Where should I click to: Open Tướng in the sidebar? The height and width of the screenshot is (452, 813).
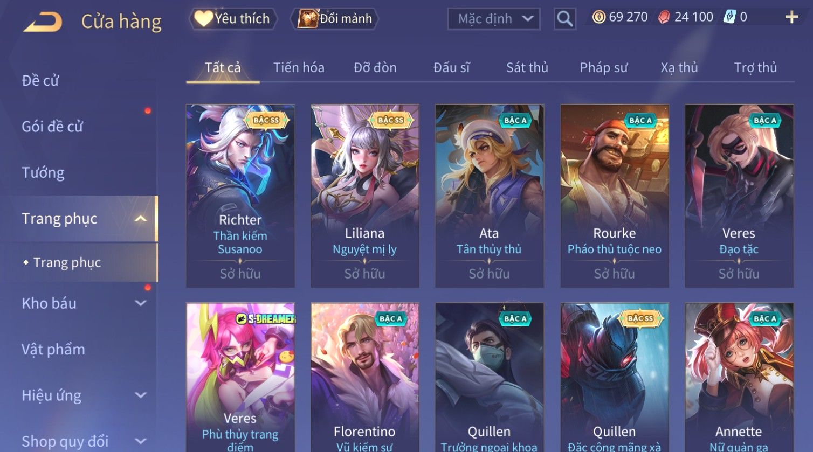[x=43, y=172]
